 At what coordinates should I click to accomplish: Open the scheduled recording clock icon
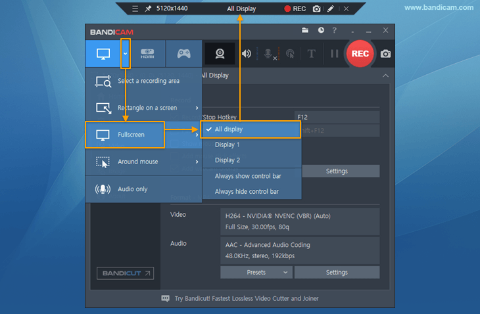click(x=321, y=30)
